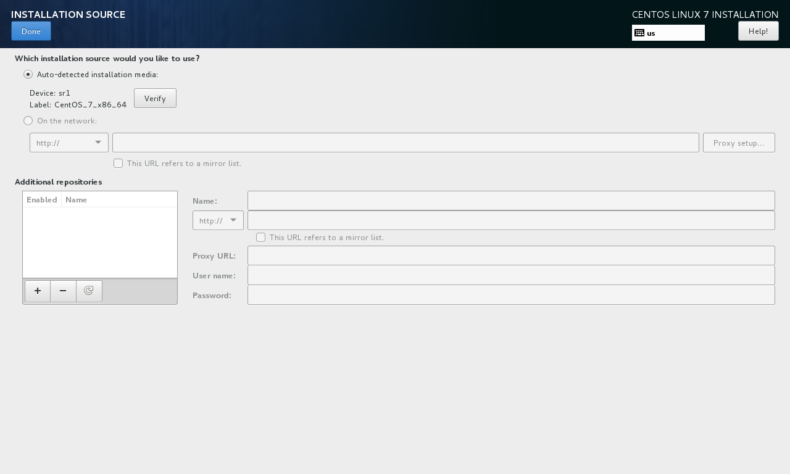
Task: Click the network source URL field
Action: [x=405, y=143]
